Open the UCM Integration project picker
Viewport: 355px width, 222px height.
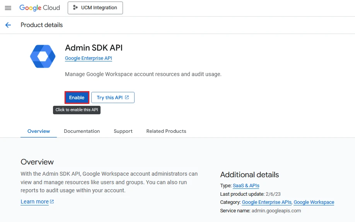[x=95, y=8]
